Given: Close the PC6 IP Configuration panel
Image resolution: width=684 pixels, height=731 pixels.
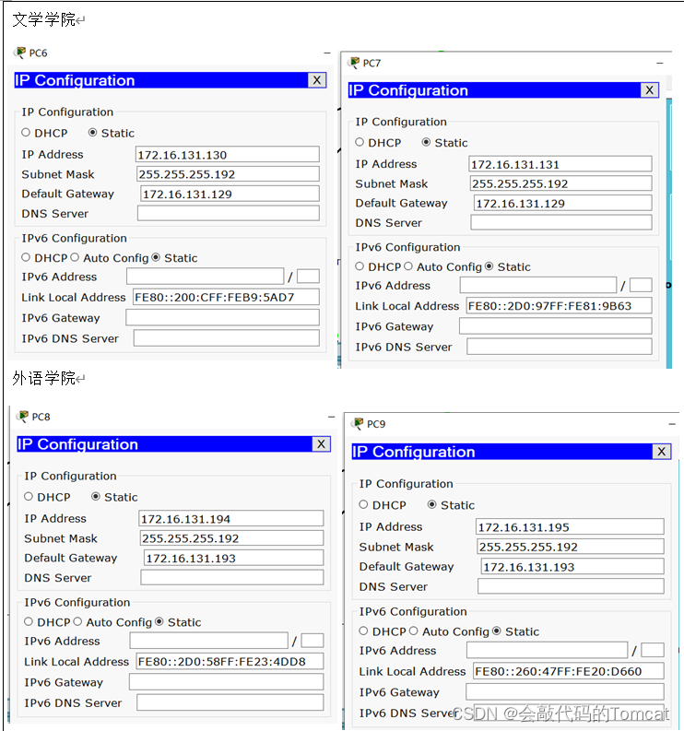Looking at the screenshot, I should [x=316, y=80].
